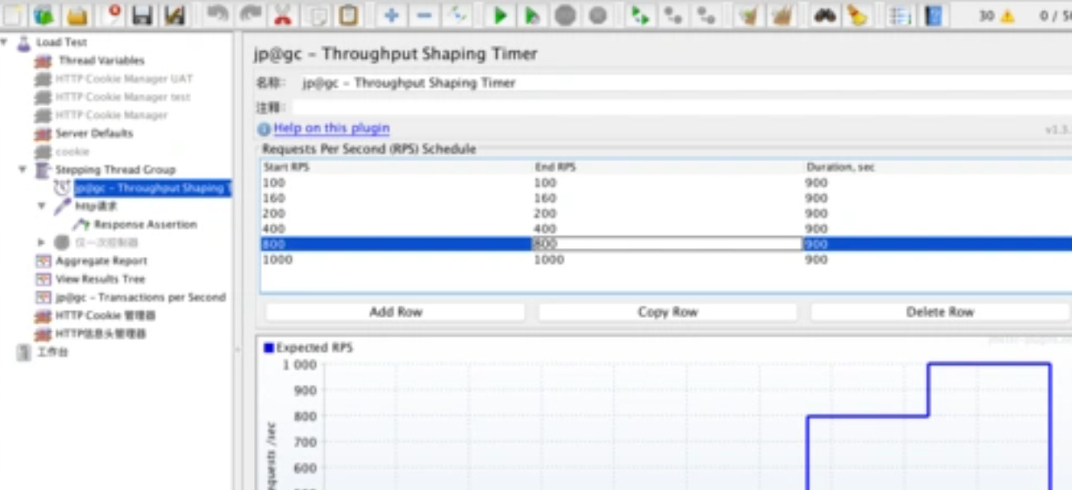Click the Delete Row button
1072x490 pixels.
(940, 312)
